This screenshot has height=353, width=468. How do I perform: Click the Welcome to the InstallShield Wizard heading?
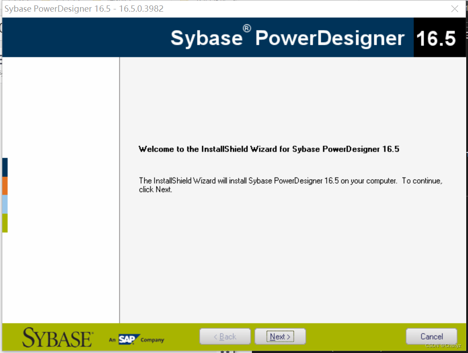point(269,149)
